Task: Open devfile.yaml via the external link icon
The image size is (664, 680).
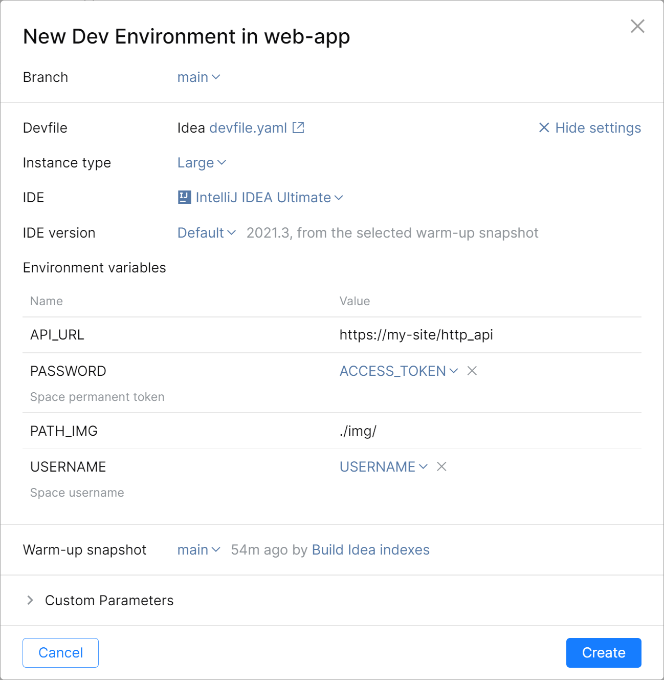Action: [x=297, y=128]
